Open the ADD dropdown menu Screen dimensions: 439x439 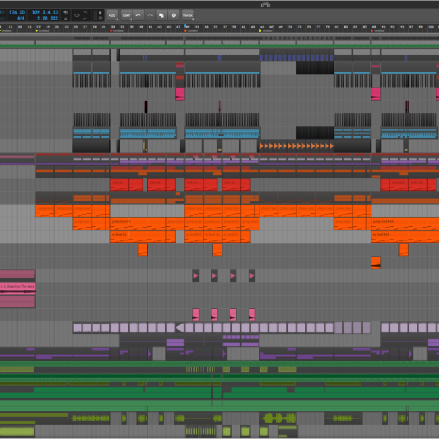click(x=111, y=14)
